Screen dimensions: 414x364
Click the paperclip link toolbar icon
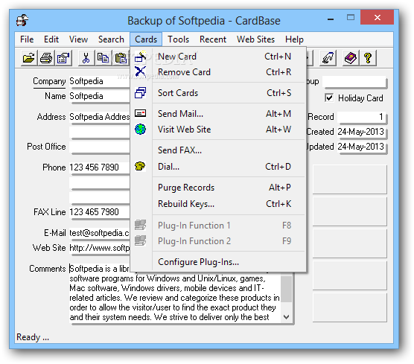[x=328, y=58]
